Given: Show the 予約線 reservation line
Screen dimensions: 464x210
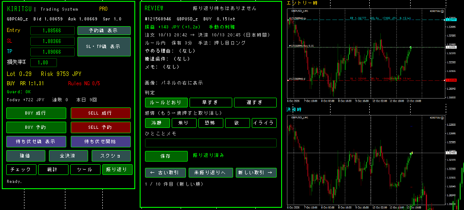Looking at the screenshot, I should point(104,31).
